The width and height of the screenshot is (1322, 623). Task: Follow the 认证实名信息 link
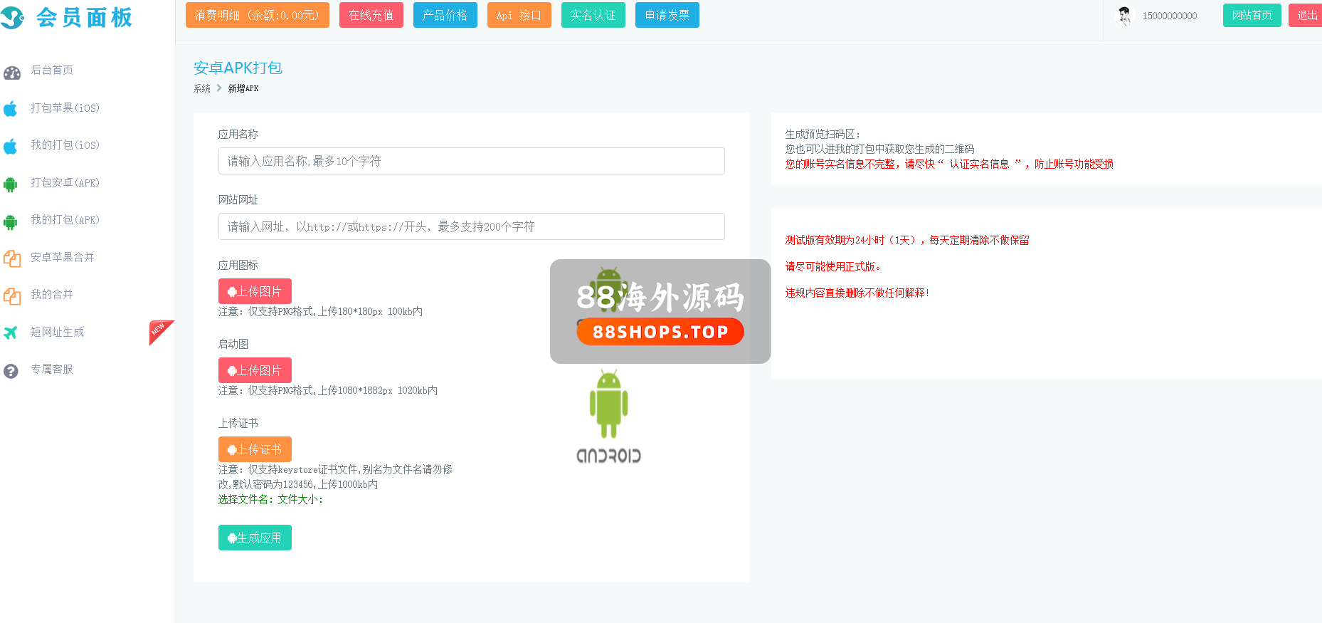979,164
